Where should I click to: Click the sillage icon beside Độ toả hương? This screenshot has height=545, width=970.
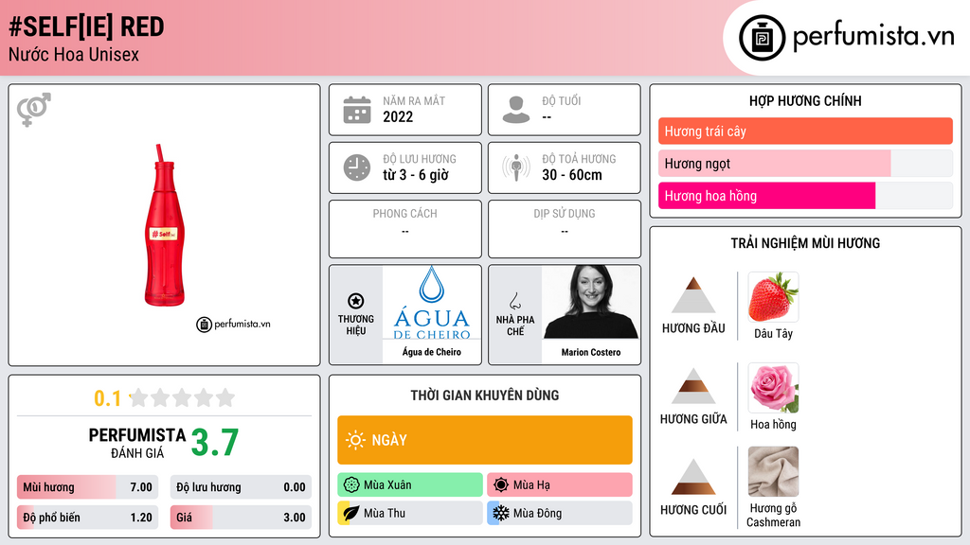(x=516, y=167)
